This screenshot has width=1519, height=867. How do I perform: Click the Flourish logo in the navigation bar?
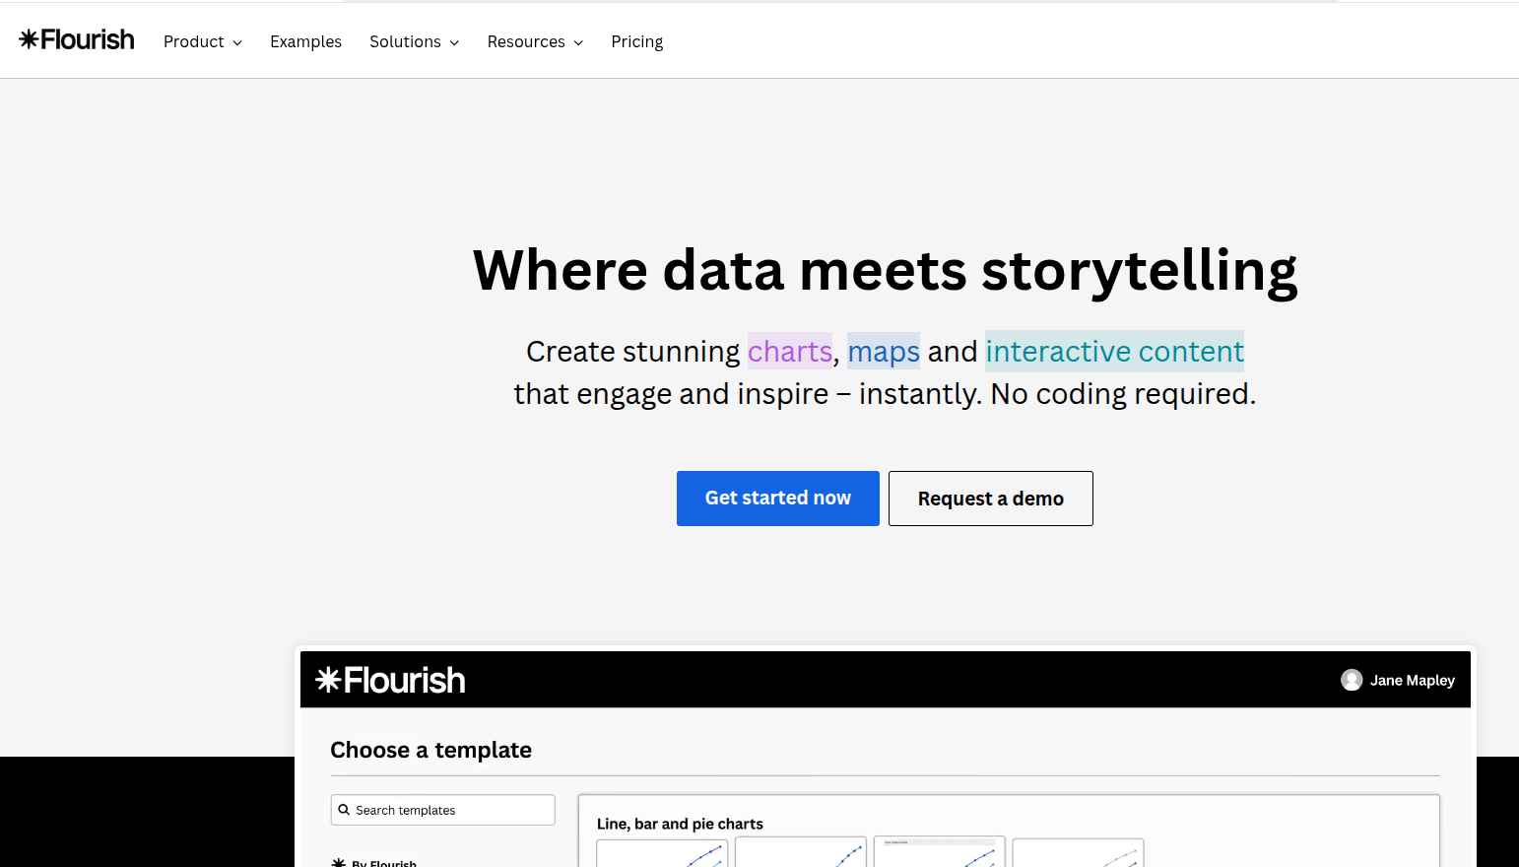pos(77,39)
